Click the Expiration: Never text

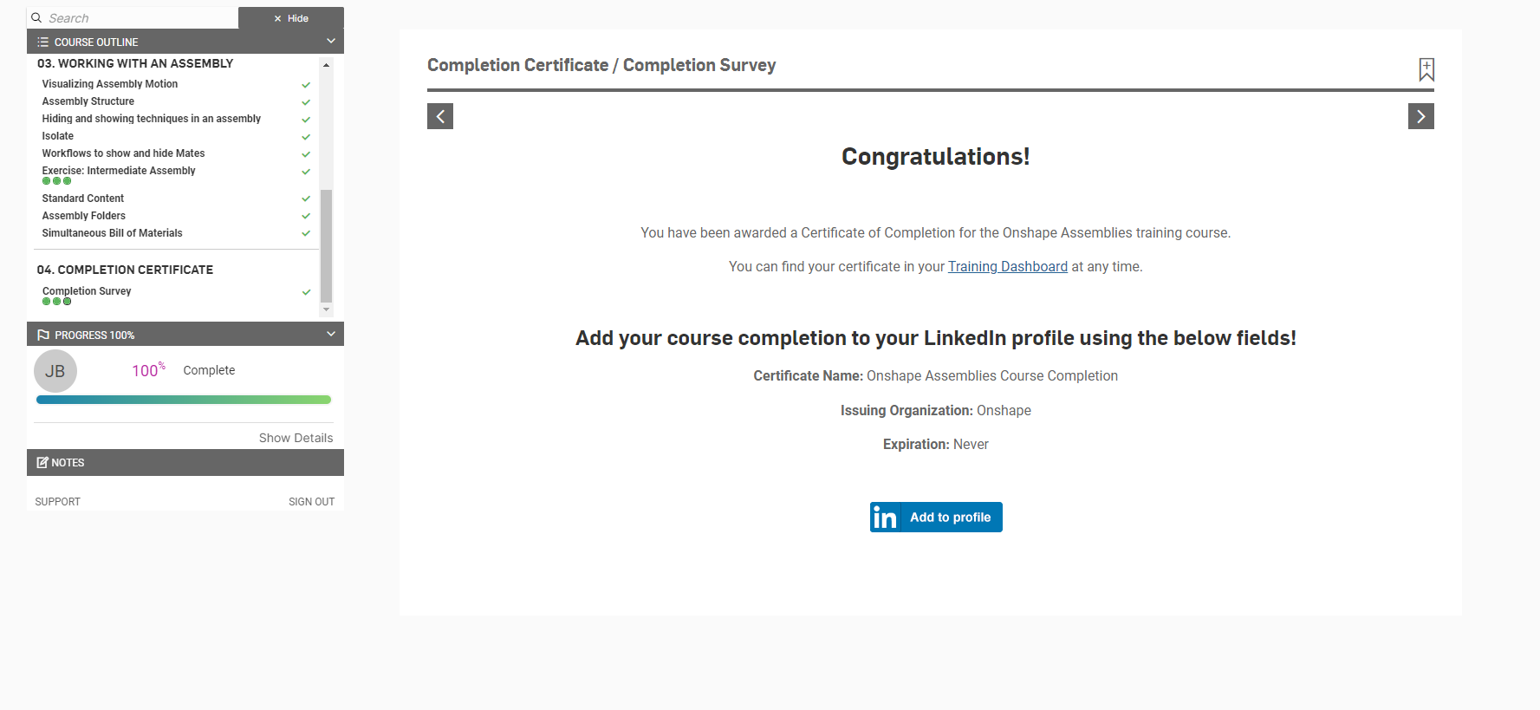click(936, 444)
